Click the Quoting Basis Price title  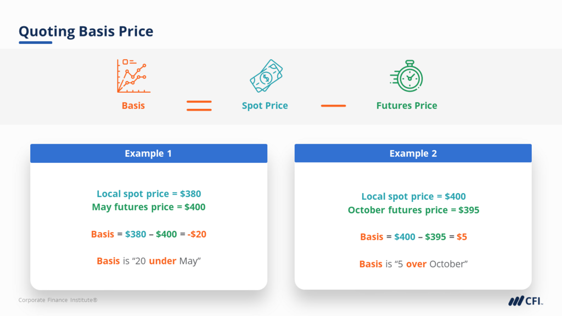[x=86, y=31]
